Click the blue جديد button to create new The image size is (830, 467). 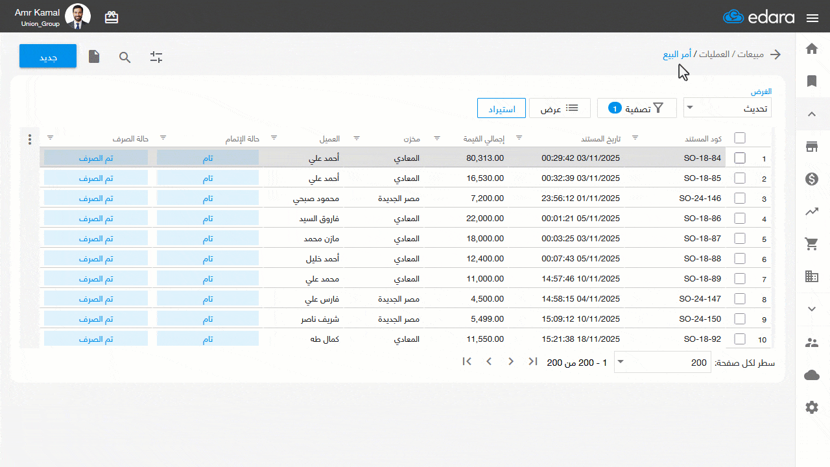point(47,56)
